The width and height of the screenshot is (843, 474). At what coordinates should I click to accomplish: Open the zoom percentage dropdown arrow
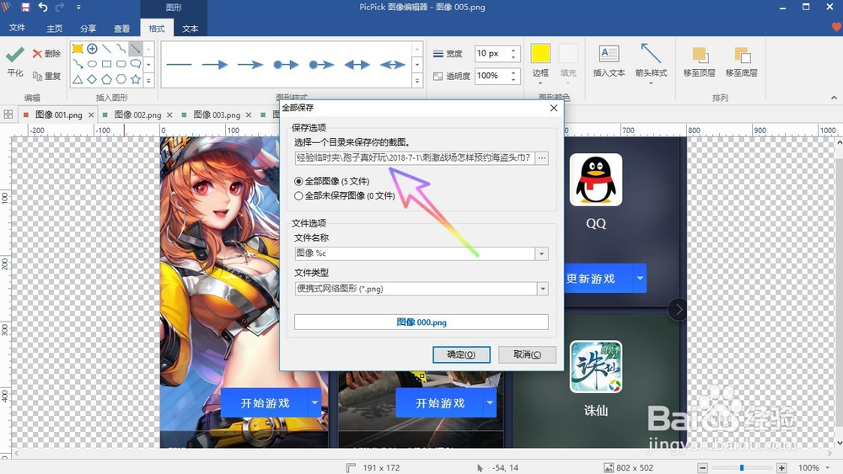tap(828, 467)
